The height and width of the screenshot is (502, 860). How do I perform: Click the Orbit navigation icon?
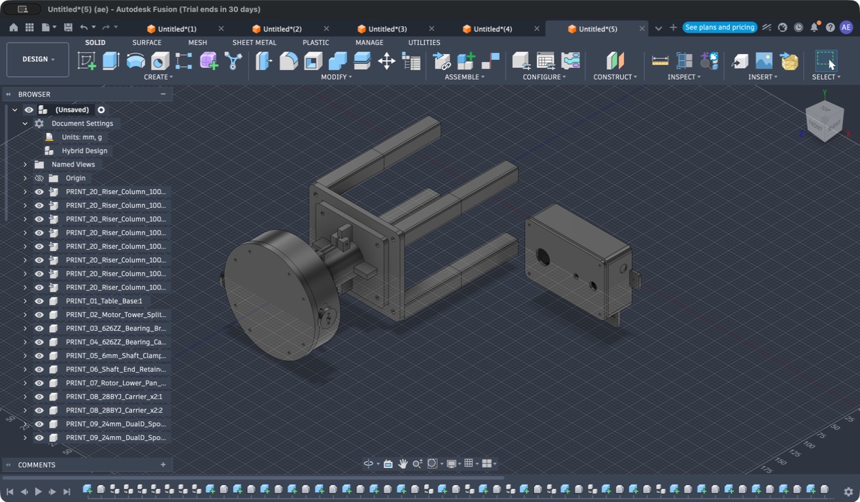point(369,464)
